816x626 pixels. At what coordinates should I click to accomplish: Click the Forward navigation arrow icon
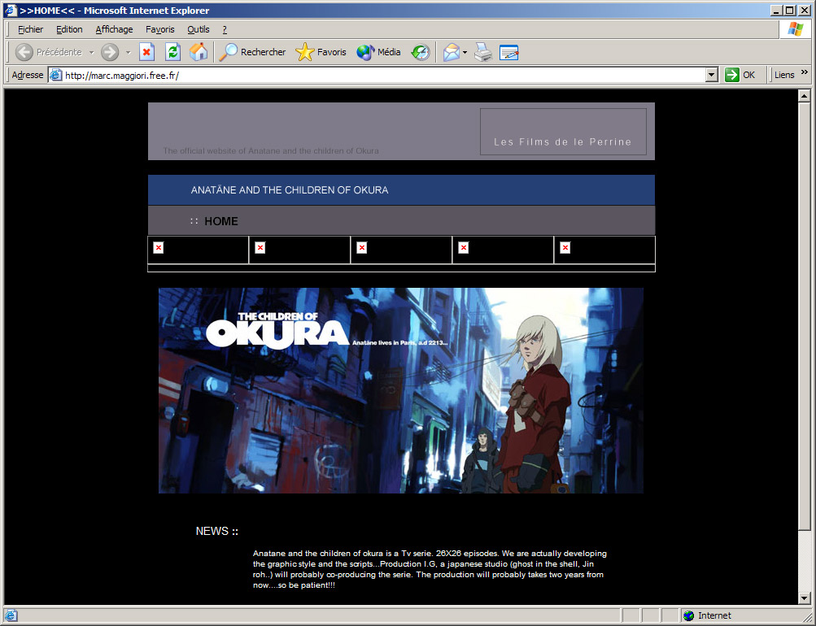110,52
